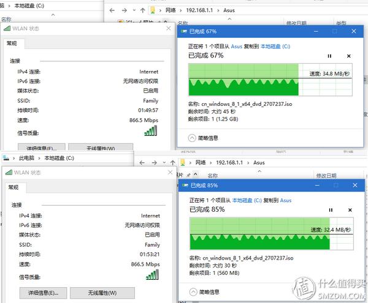Viewport: 368px width, 303px height.
Task: Click copy icon in 85% dialog title bar
Action: tap(185, 185)
